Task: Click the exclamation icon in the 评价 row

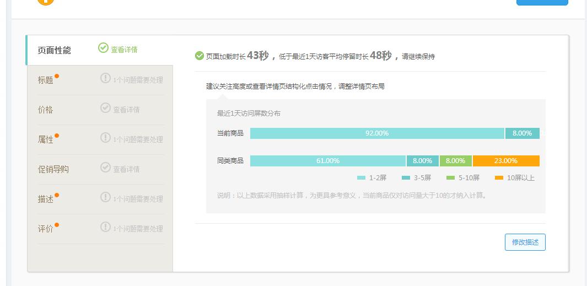Action: pos(105,227)
